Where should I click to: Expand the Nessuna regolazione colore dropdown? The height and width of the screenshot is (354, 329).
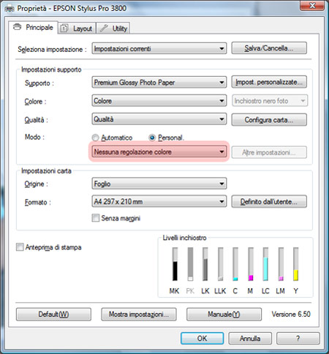[159, 152]
